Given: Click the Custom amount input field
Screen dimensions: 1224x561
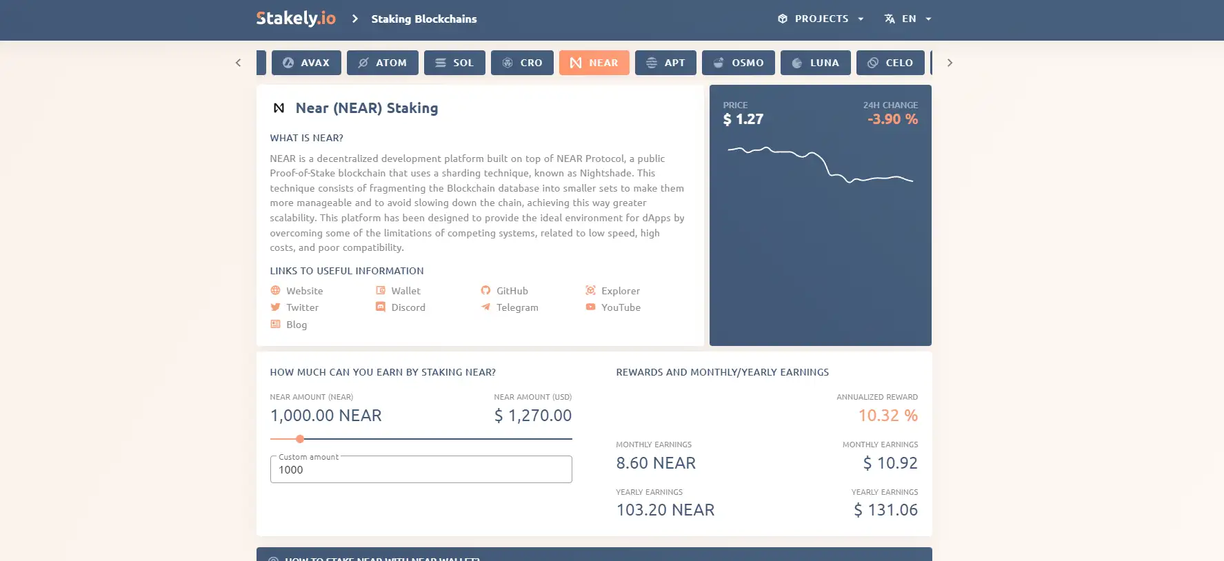Looking at the screenshot, I should point(421,470).
